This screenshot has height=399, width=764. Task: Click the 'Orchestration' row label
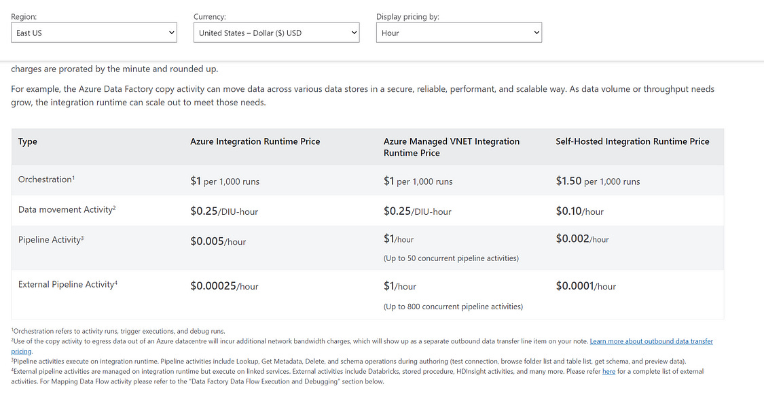[46, 179]
